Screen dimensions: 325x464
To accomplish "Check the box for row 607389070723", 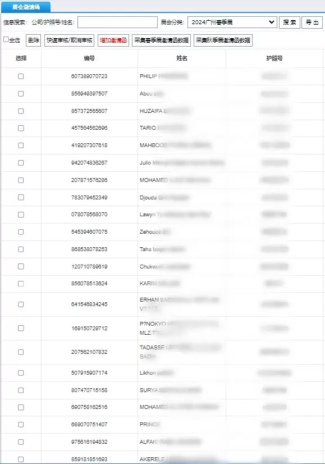I will point(21,76).
